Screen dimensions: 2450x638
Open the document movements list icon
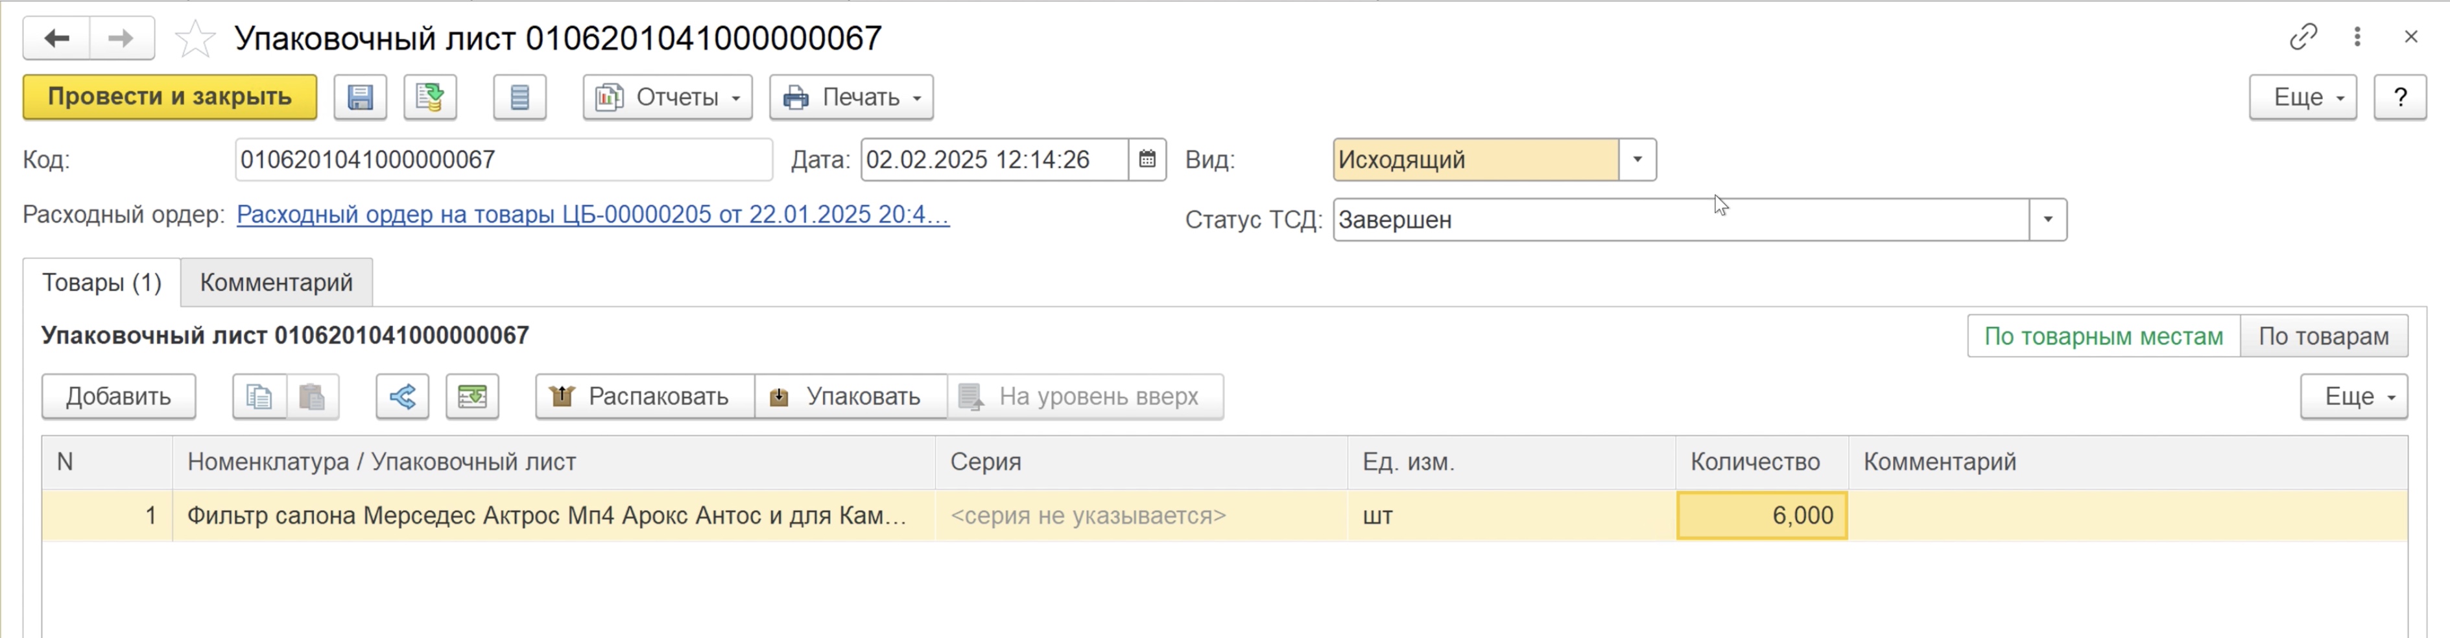519,97
